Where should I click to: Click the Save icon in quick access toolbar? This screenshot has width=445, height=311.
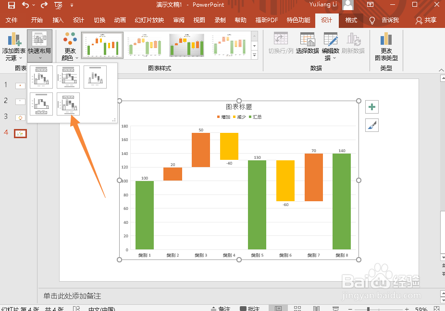point(12,5)
